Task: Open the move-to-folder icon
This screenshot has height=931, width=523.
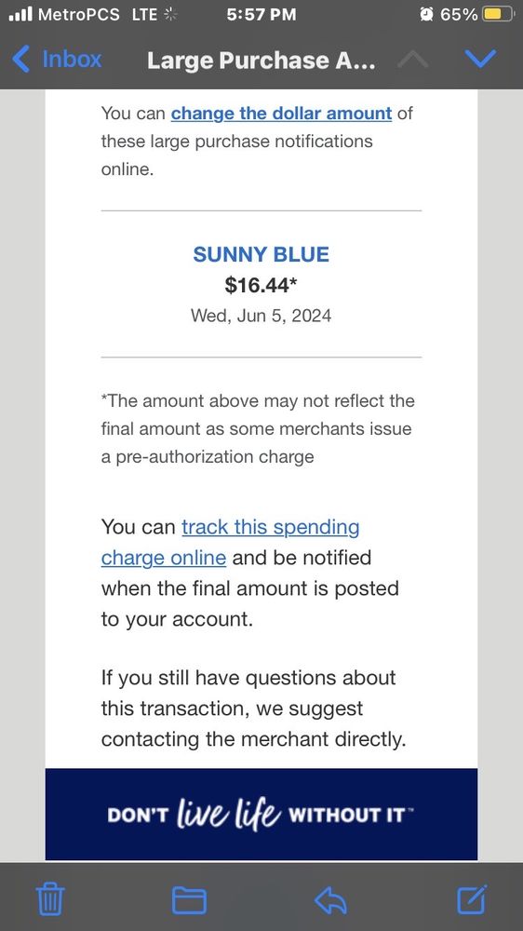Action: 189,900
